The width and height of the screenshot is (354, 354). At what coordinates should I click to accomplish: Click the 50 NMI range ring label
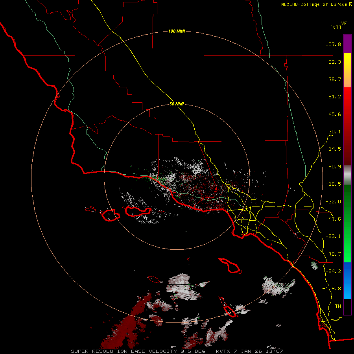[x=177, y=104]
